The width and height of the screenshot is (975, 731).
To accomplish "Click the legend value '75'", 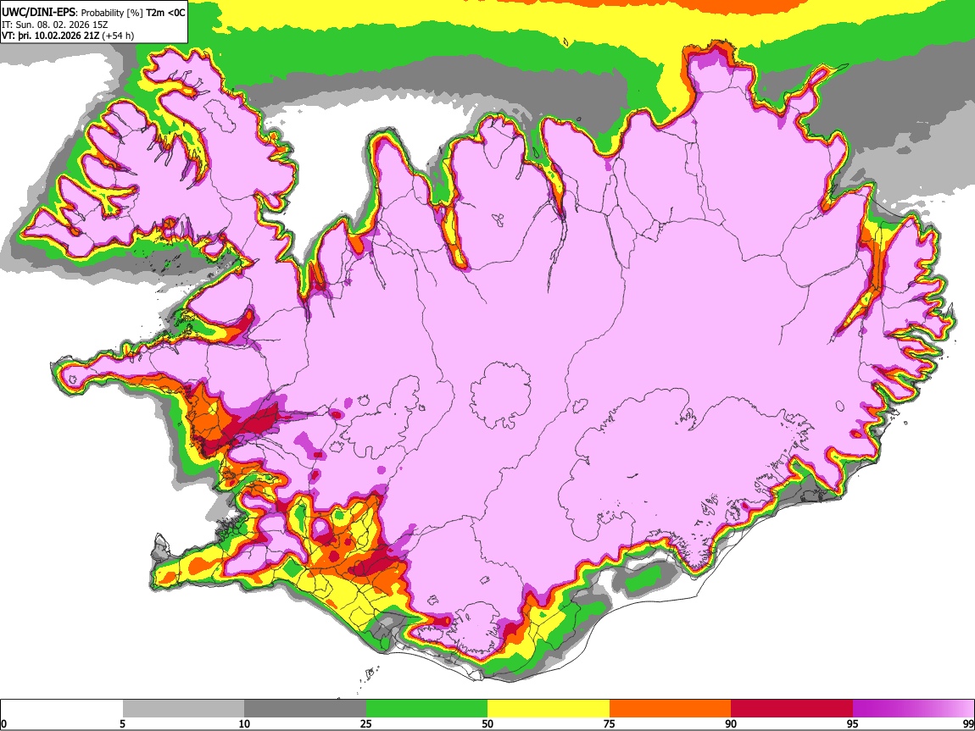I will [610, 724].
